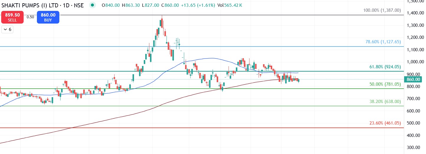Click the red SELL 859.50 button
Viewport: 426px width, 154px height.
(12, 17)
